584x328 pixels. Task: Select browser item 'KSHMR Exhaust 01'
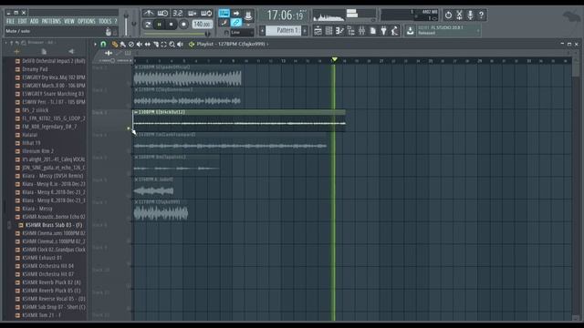[x=42, y=258]
